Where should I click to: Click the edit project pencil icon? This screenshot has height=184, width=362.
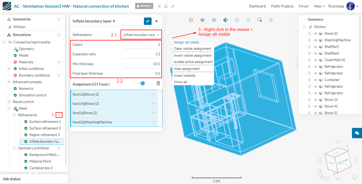[x=173, y=6]
